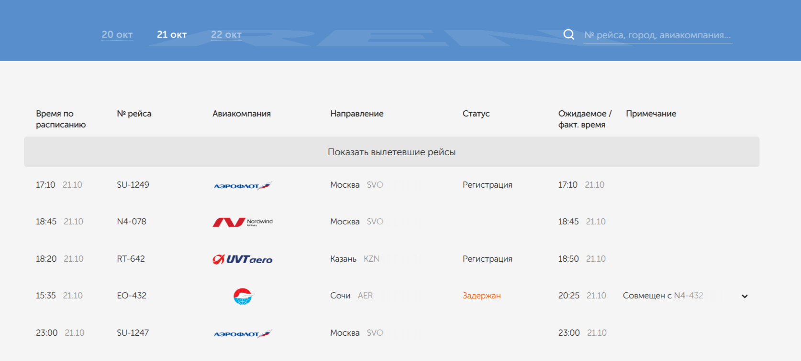
Task: Click the UVT Aero airline logo
Action: coord(243,259)
